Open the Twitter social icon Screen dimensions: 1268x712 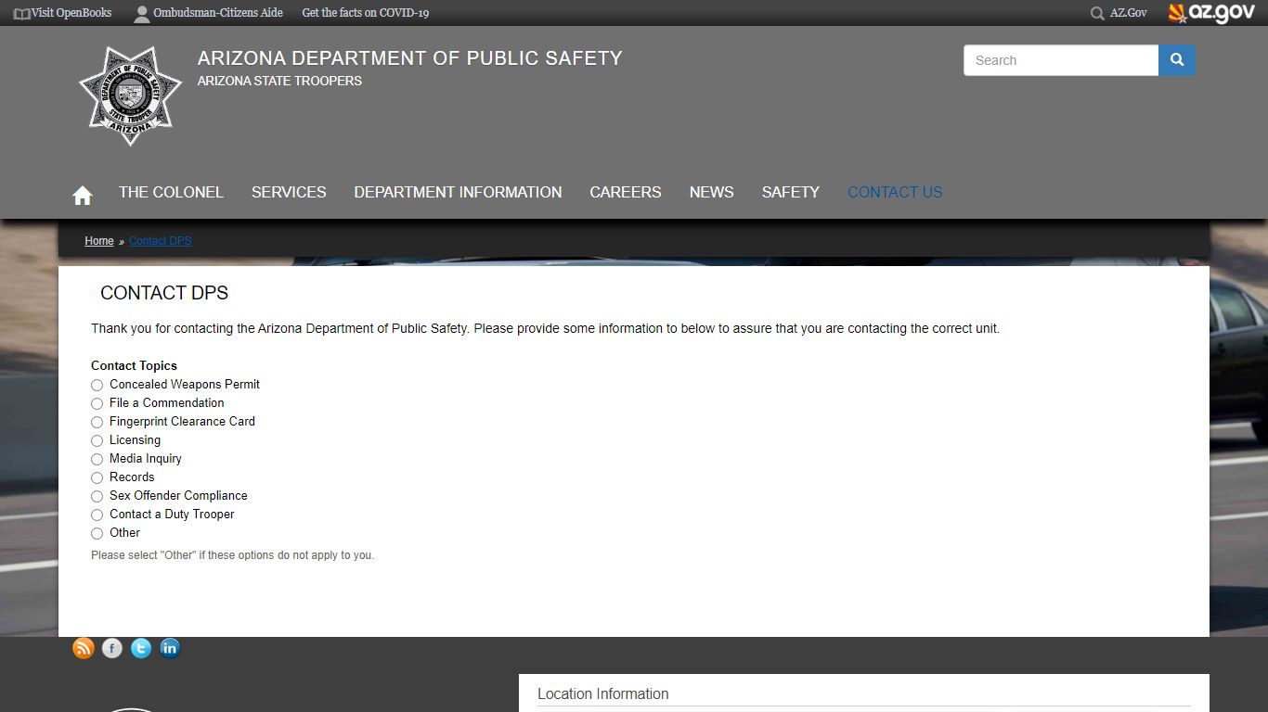(x=141, y=648)
